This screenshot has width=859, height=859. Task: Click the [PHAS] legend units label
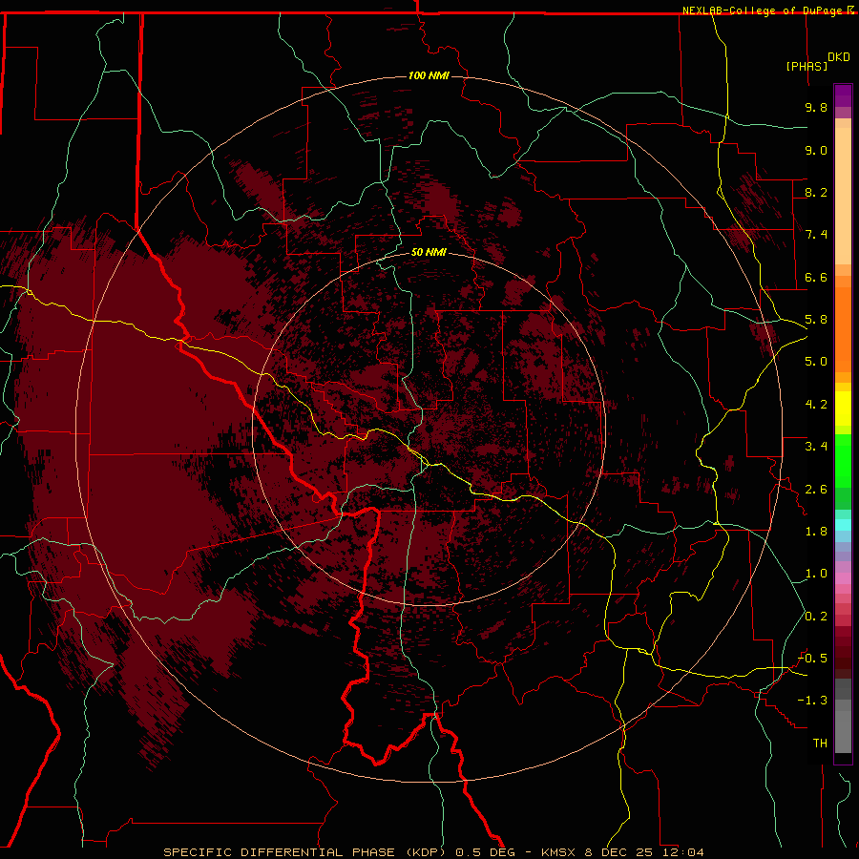pos(807,66)
